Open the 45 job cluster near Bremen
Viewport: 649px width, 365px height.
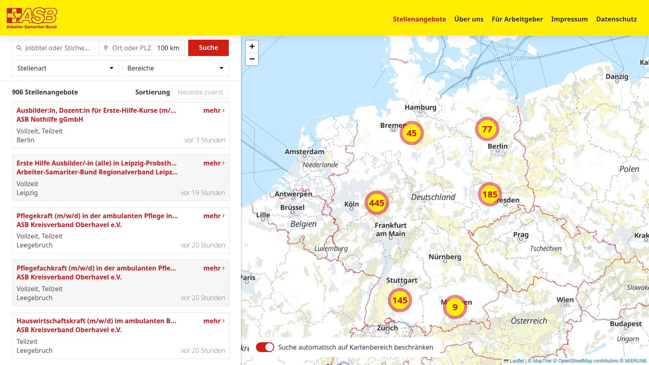click(411, 133)
